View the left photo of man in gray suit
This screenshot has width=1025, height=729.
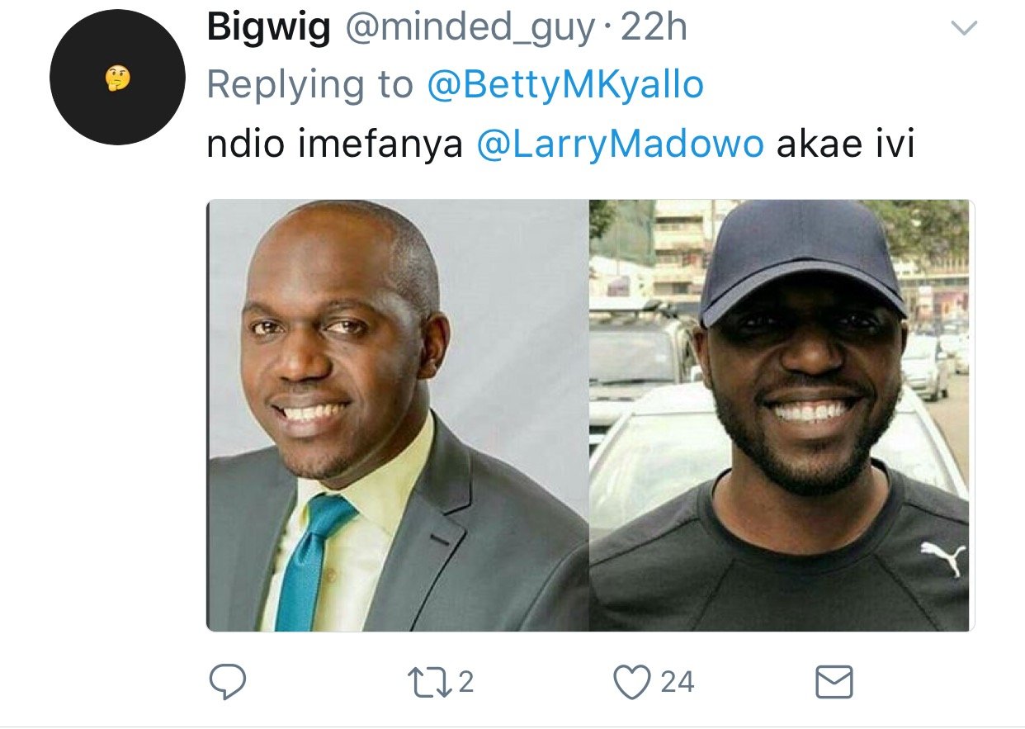pos(398,415)
